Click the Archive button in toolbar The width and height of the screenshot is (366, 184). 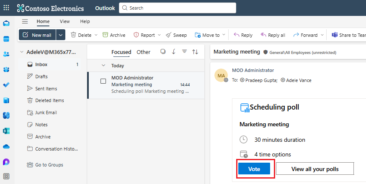point(114,35)
